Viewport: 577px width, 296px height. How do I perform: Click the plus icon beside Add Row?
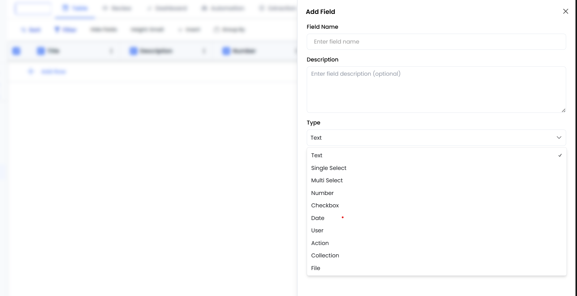click(x=30, y=71)
